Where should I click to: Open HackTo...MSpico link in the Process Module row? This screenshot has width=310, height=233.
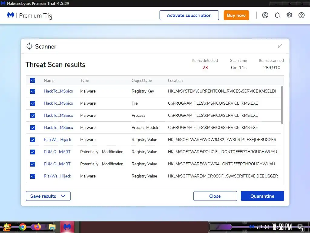pos(58,128)
